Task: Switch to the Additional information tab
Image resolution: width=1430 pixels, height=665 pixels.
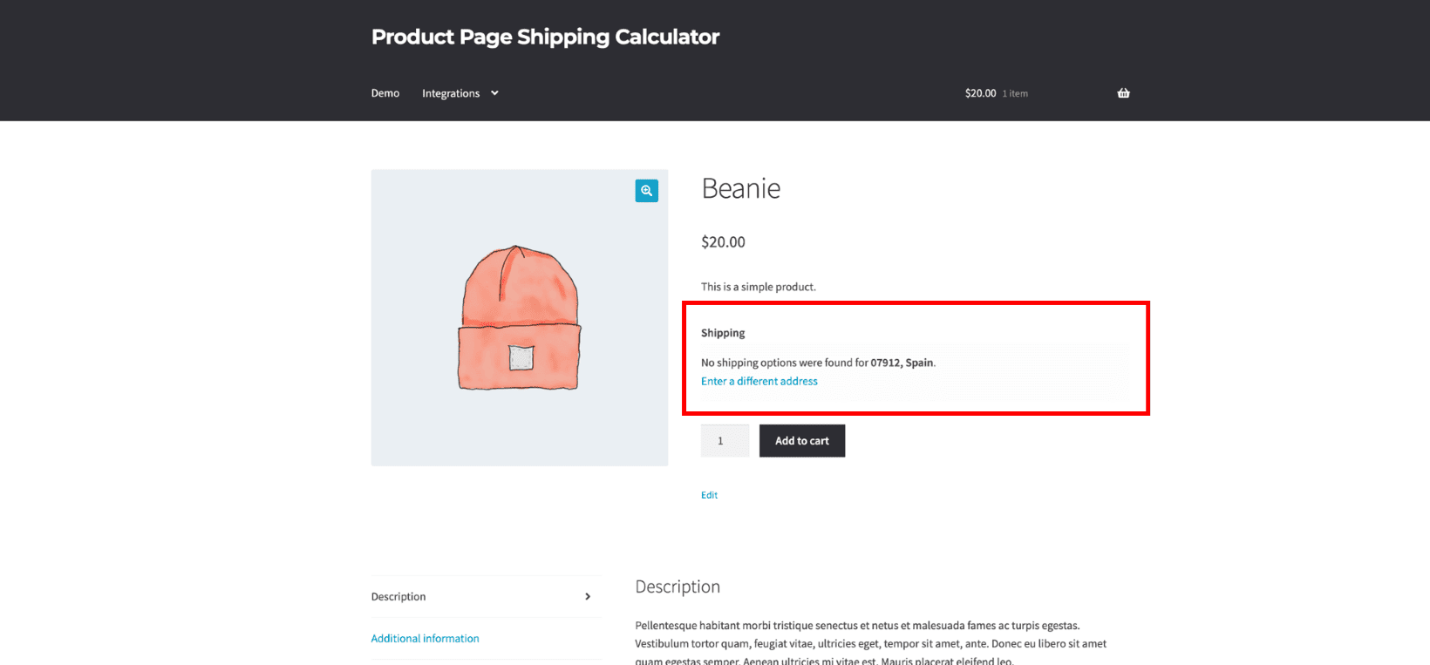Action: click(425, 638)
